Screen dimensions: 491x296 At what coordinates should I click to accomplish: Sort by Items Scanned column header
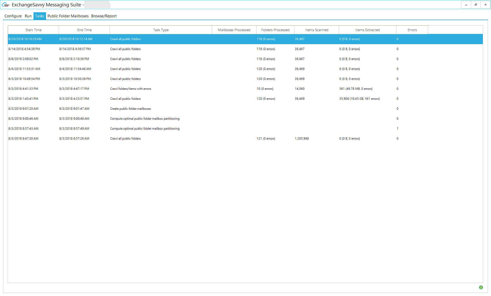point(317,30)
